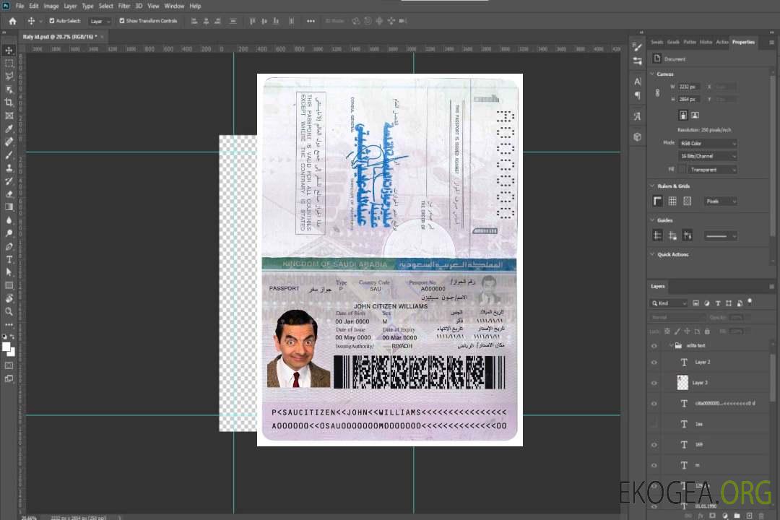Filter layers by type layers icon
The width and height of the screenshot is (780, 520).
coord(718,303)
